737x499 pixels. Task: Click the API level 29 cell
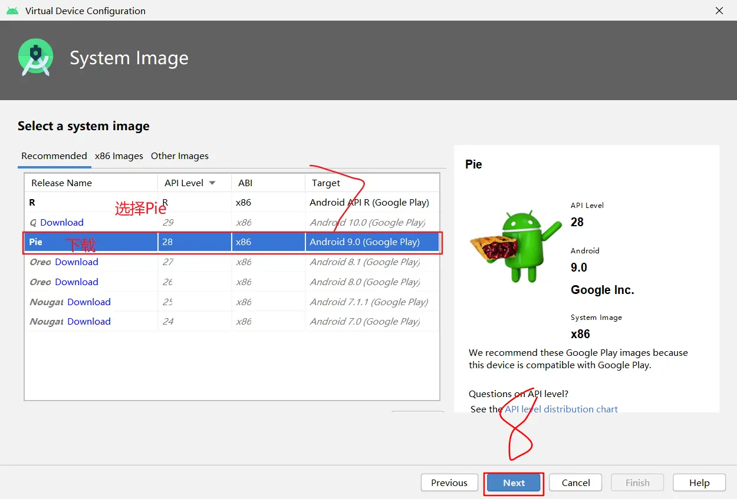[195, 223]
